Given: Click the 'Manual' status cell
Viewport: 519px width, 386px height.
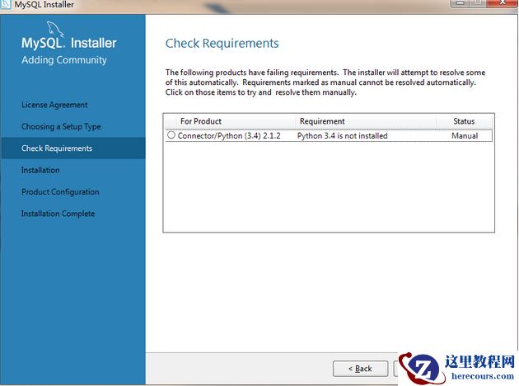Looking at the screenshot, I should coord(465,136).
